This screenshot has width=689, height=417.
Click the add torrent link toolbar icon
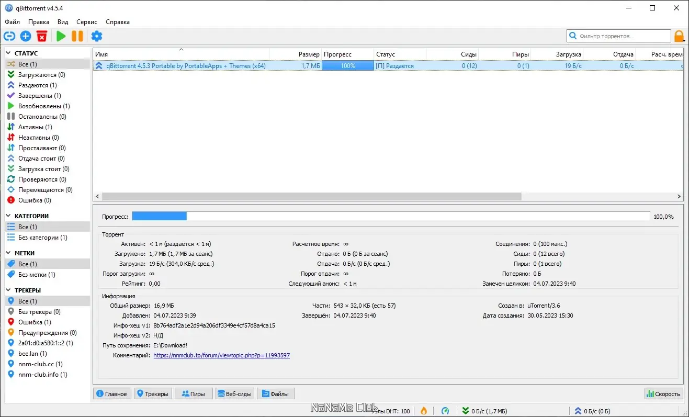(x=9, y=36)
